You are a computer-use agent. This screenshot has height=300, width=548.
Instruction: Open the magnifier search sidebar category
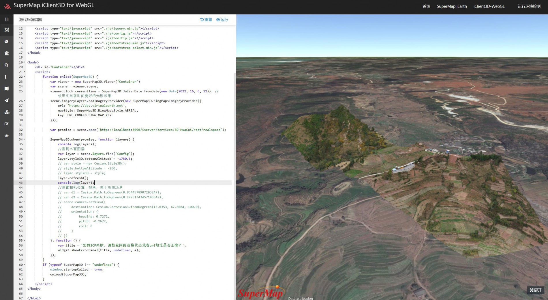coord(7,65)
